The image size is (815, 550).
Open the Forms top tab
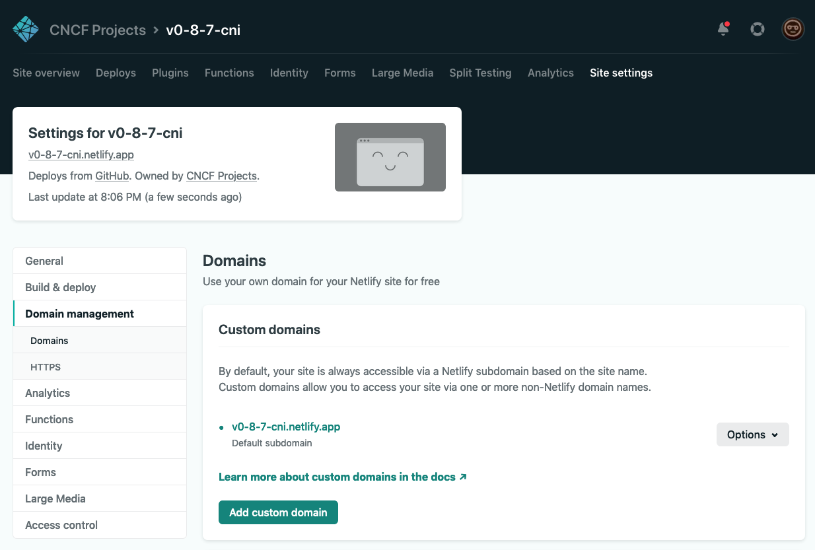[x=340, y=73]
